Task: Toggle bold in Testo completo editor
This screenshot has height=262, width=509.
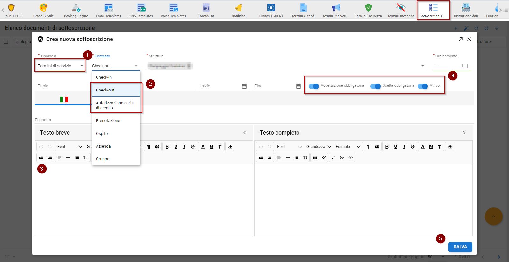Action: (387, 147)
